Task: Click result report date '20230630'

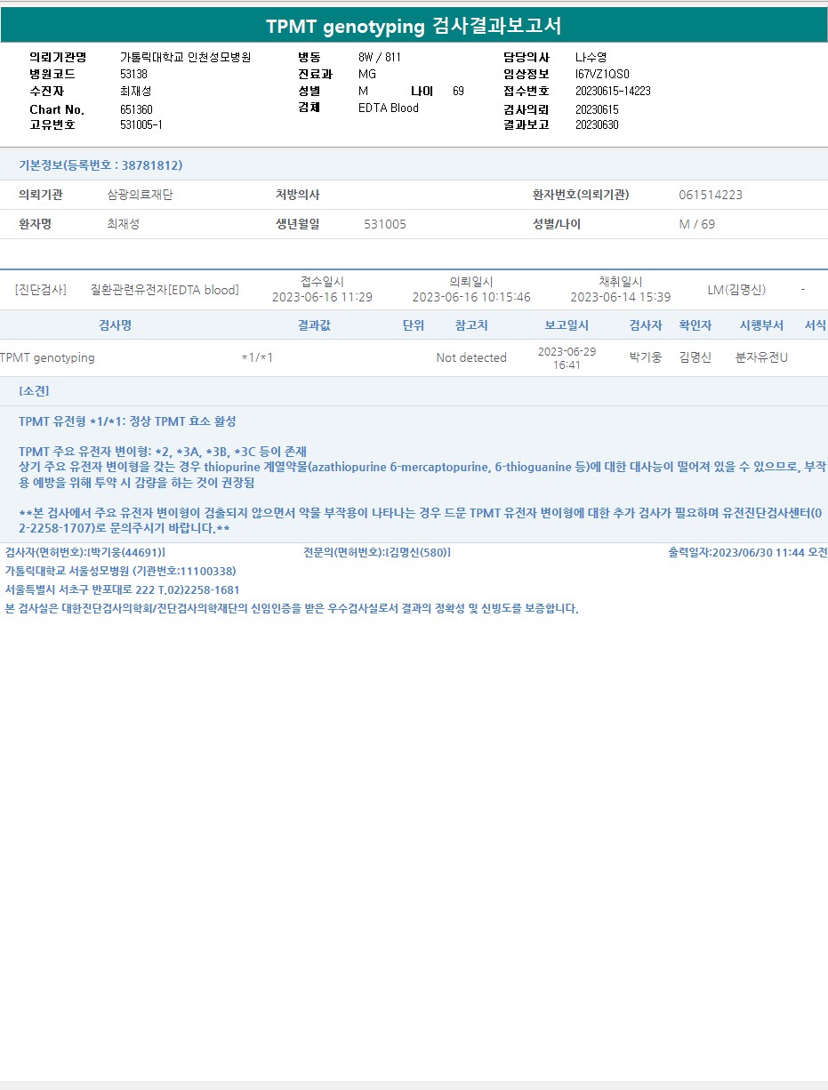Action: click(597, 125)
